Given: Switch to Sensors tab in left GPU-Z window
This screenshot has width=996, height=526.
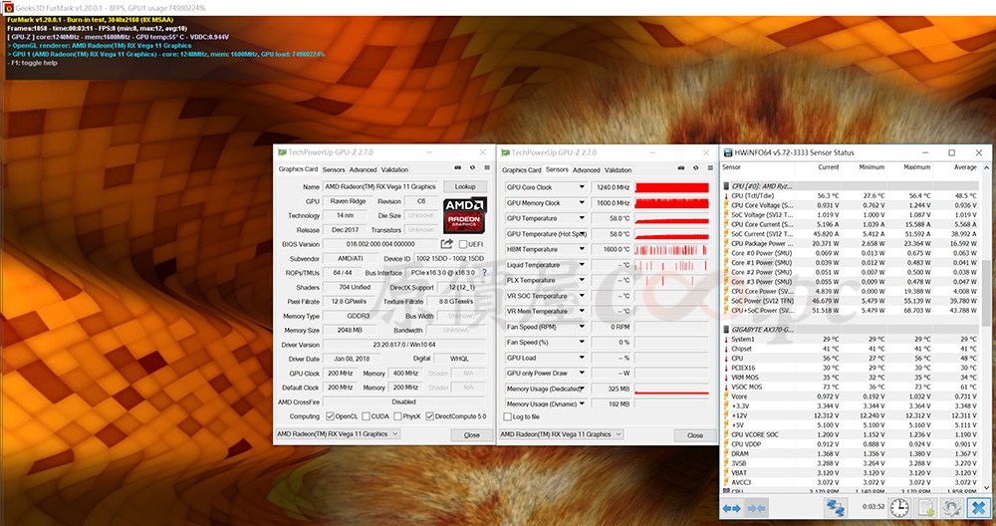Looking at the screenshot, I should click(334, 169).
